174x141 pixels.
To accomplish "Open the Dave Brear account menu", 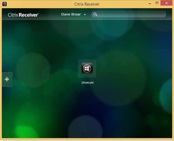I will click(x=71, y=14).
